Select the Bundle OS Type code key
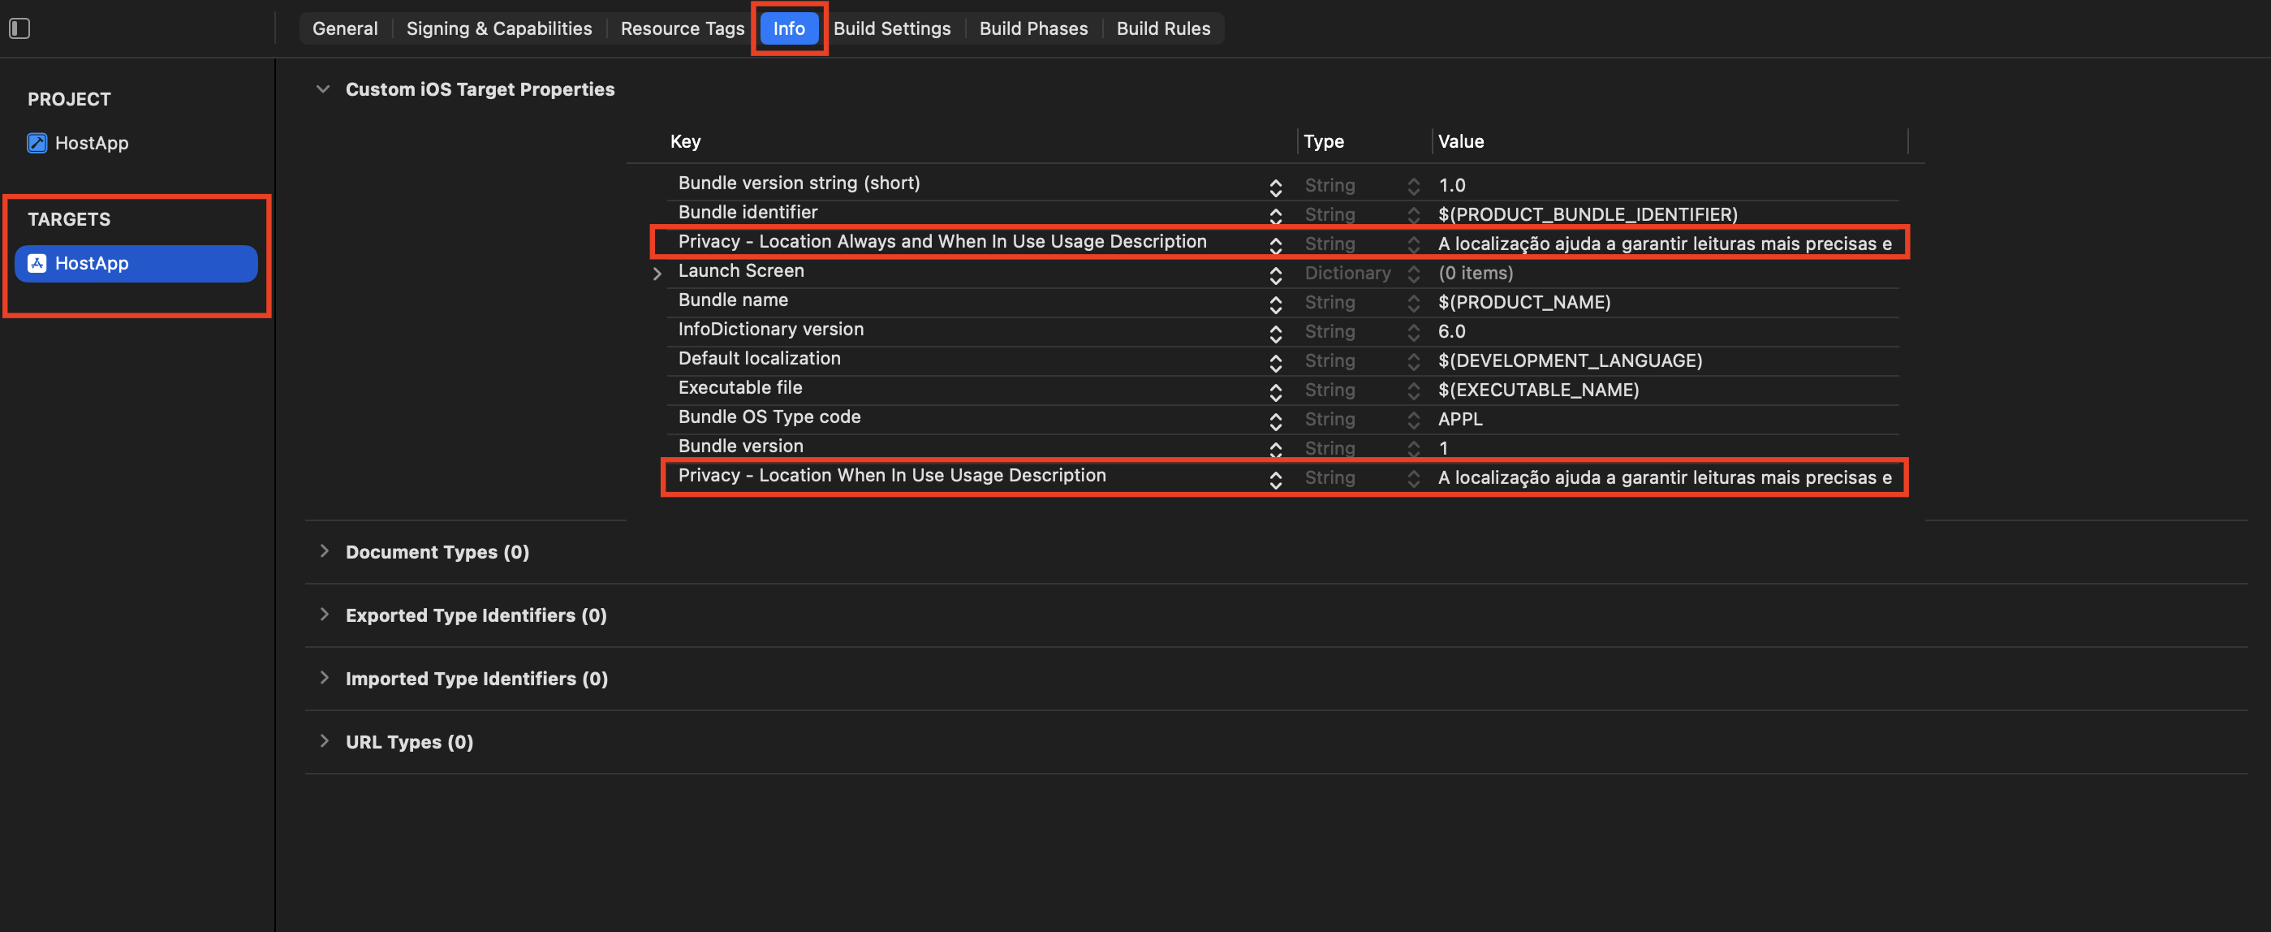 coord(769,416)
